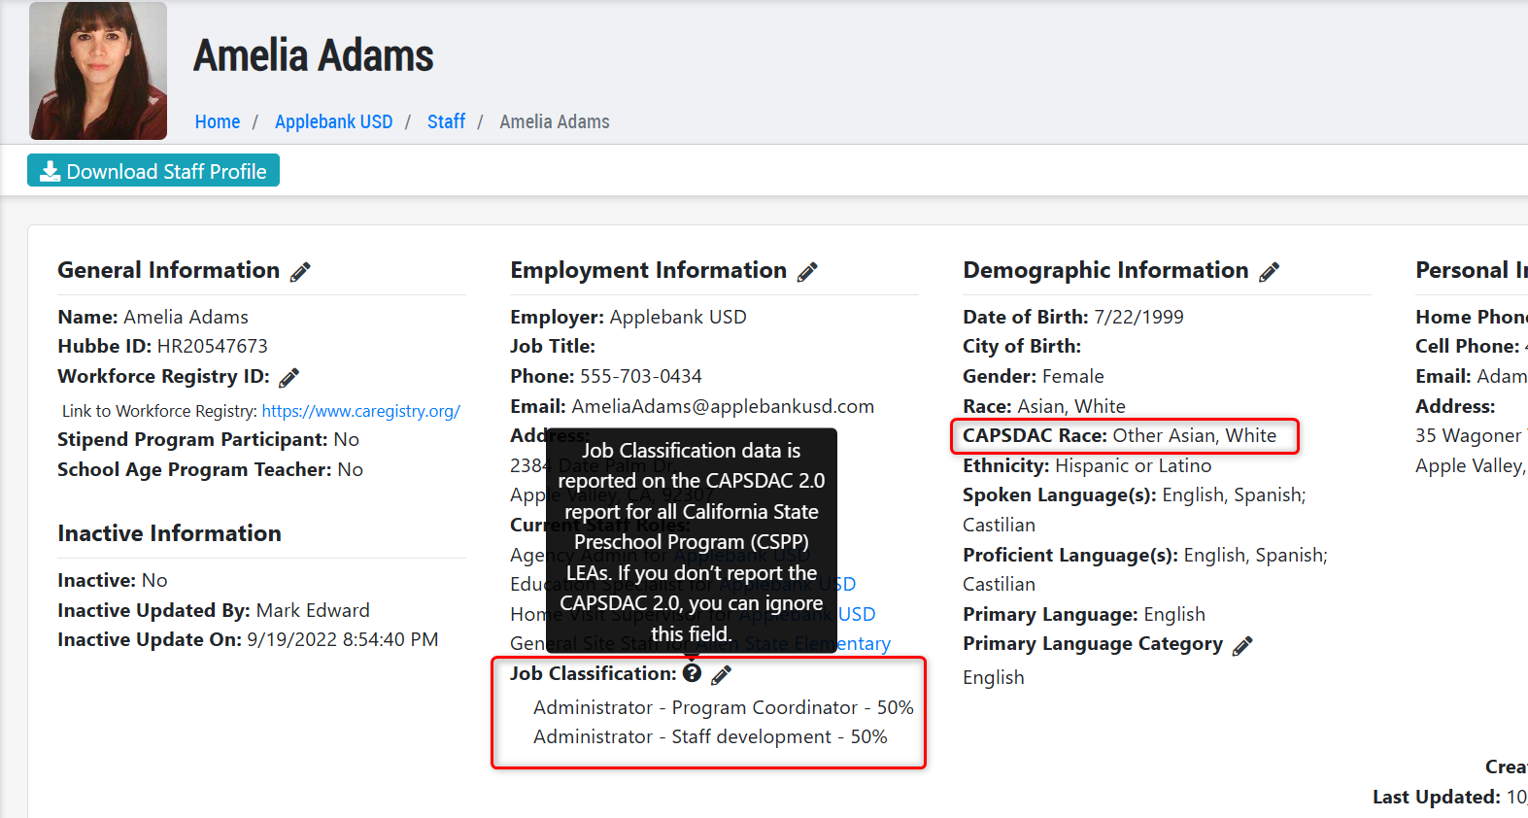Click email AmeliaAdams@applebankusd.com
Viewport: 1528px width, 818px height.
pos(723,406)
